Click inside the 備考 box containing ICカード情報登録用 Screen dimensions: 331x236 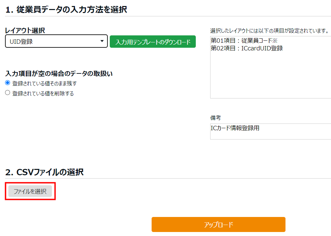point(271,132)
